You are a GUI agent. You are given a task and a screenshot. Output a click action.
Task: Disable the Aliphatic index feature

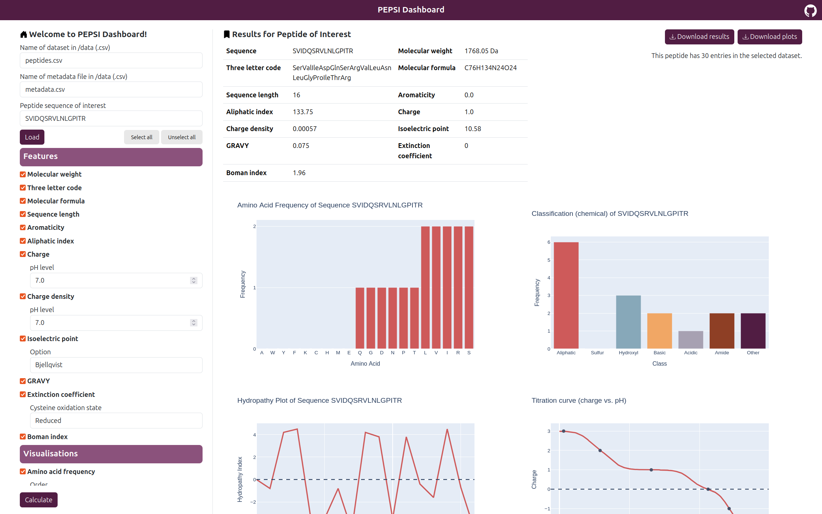coord(23,241)
